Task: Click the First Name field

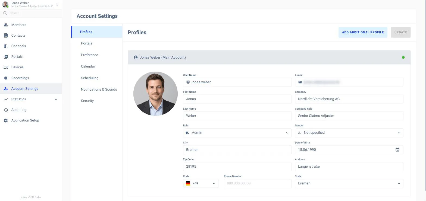Action: 237,99
